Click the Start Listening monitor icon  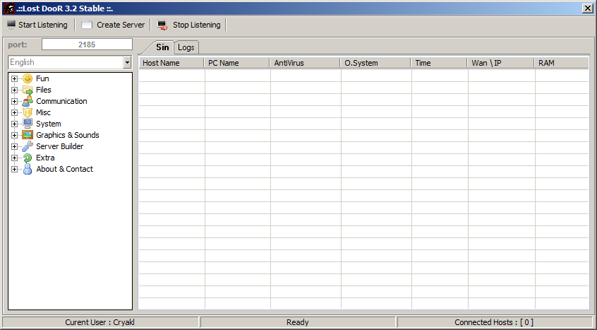(x=11, y=25)
